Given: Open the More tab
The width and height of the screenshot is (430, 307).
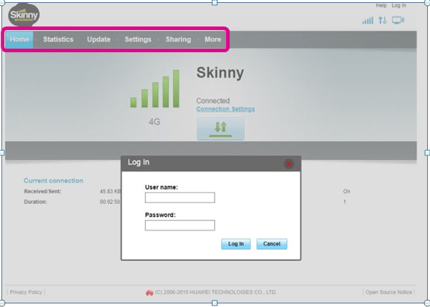Looking at the screenshot, I should click(212, 39).
